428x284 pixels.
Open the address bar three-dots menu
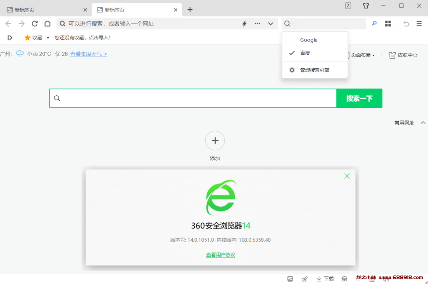tap(257, 24)
